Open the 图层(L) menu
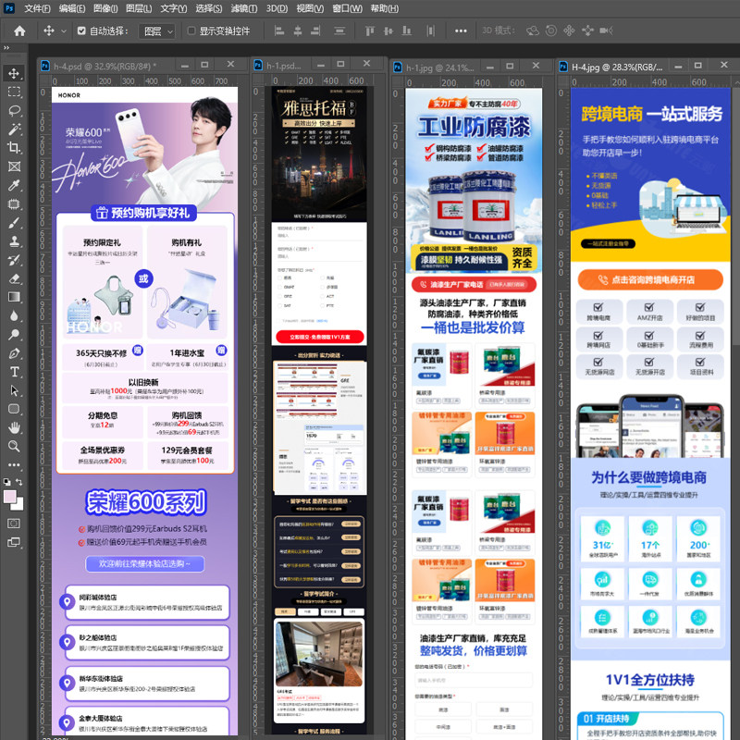The image size is (740, 740). (x=139, y=8)
